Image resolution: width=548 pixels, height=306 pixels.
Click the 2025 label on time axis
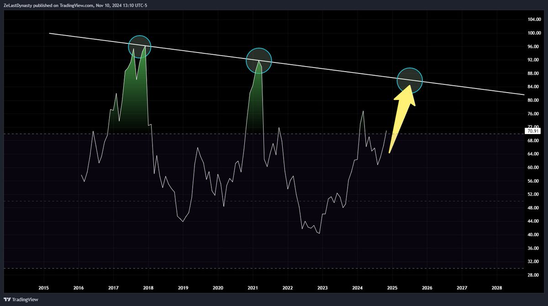click(x=392, y=288)
